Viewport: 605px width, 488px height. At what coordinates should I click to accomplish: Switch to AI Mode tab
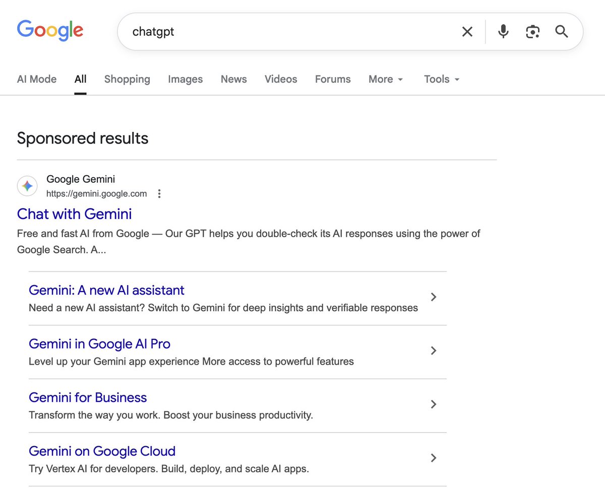point(37,79)
